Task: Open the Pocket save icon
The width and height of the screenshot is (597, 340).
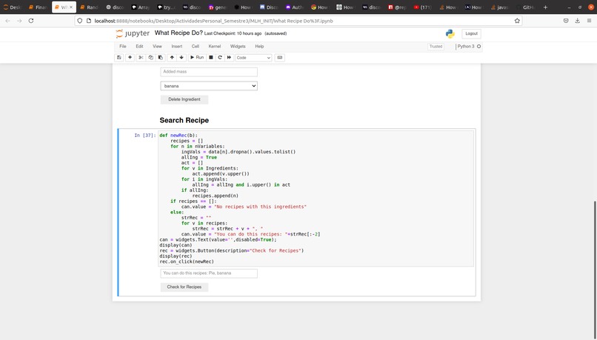Action: (566, 21)
